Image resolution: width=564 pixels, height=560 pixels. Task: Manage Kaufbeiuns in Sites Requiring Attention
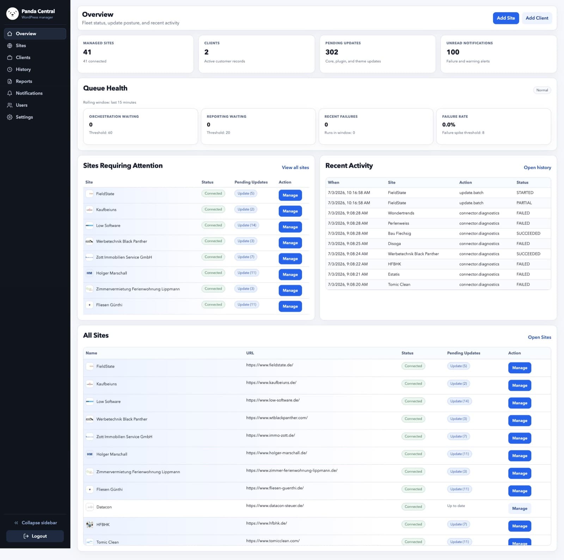pyautogui.click(x=290, y=211)
